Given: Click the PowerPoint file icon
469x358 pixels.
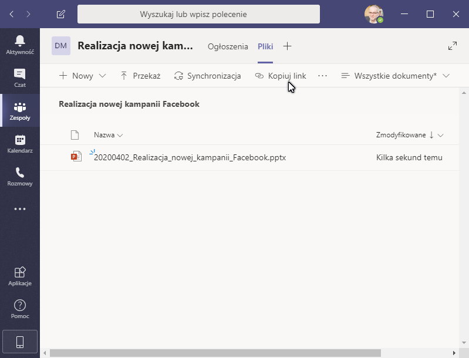Looking at the screenshot, I should tap(76, 157).
